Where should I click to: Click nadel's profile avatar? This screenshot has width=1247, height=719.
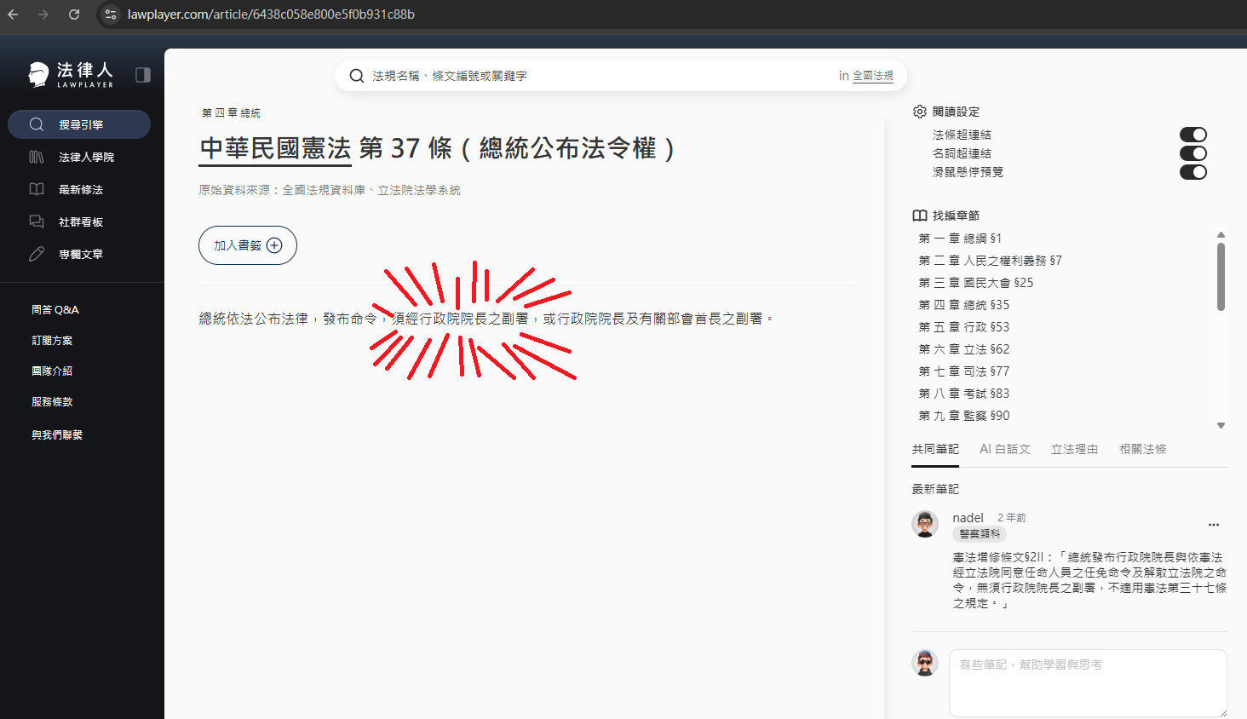click(x=925, y=524)
